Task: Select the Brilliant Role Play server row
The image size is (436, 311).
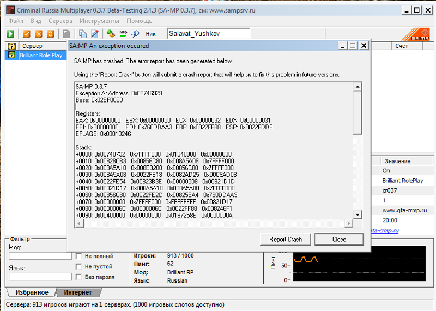Action: 36,55
